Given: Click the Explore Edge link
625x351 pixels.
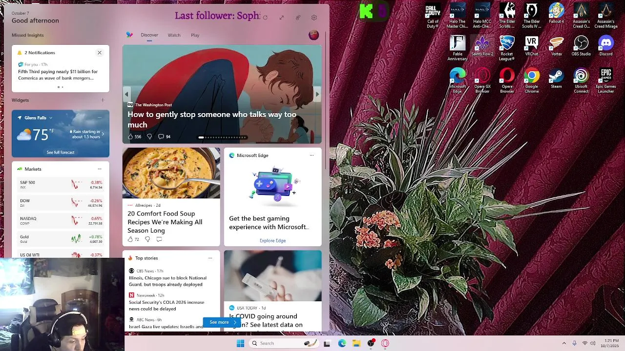Looking at the screenshot, I should [x=272, y=240].
